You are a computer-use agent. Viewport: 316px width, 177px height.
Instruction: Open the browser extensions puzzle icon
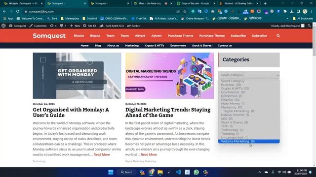tap(285, 11)
